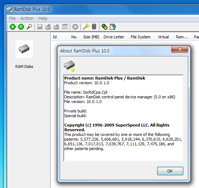Open the Help menu
The image size is (199, 188).
click(43, 18)
